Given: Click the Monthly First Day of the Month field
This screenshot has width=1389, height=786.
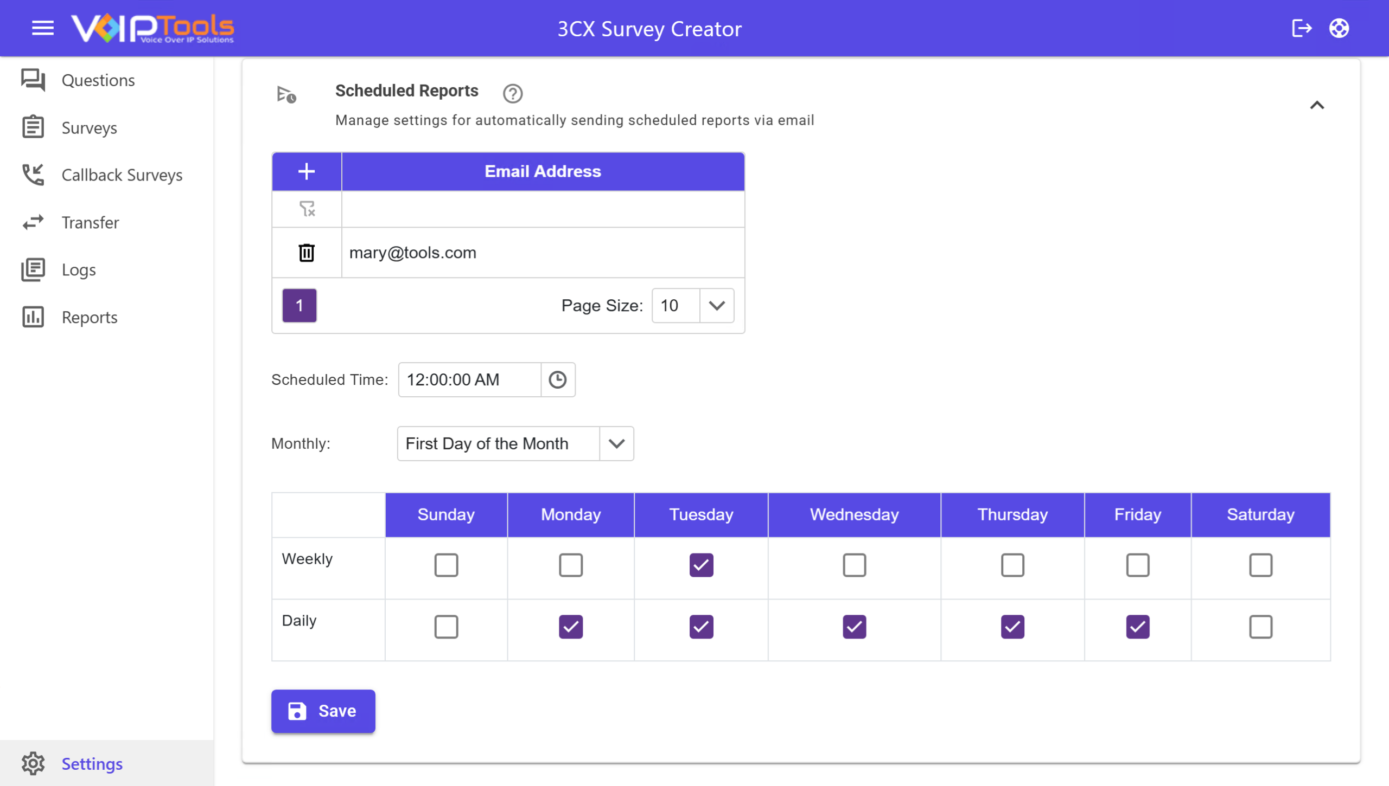Looking at the screenshot, I should pos(498,443).
